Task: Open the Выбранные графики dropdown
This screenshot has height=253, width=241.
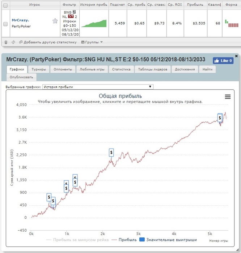Action: tap(98, 87)
